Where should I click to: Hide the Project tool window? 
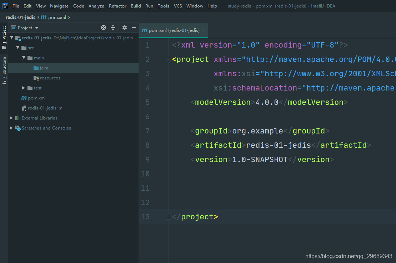click(x=134, y=28)
